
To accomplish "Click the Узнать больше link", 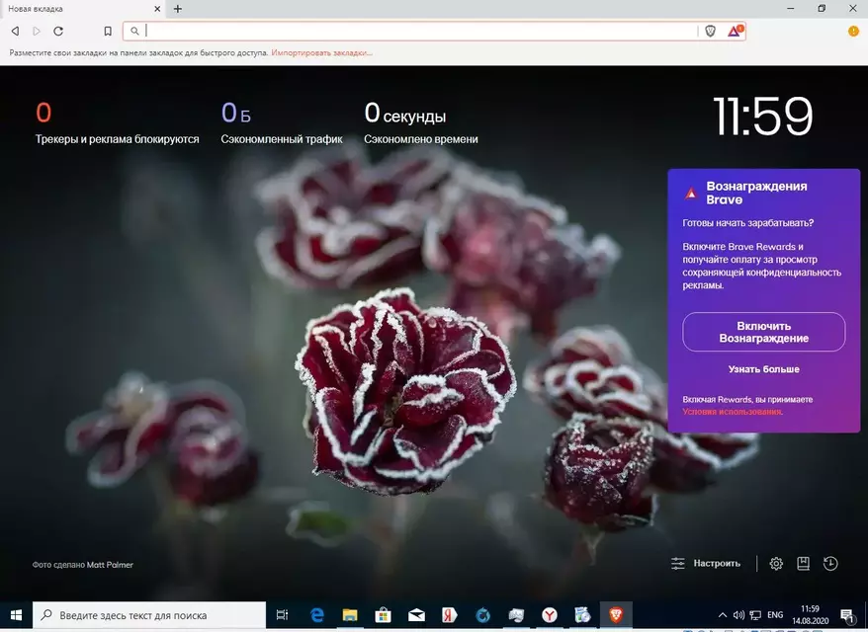I will click(763, 368).
